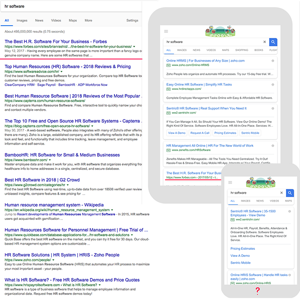
Task: Click Google doodle logo in tablet mockup
Action: (220, 31)
